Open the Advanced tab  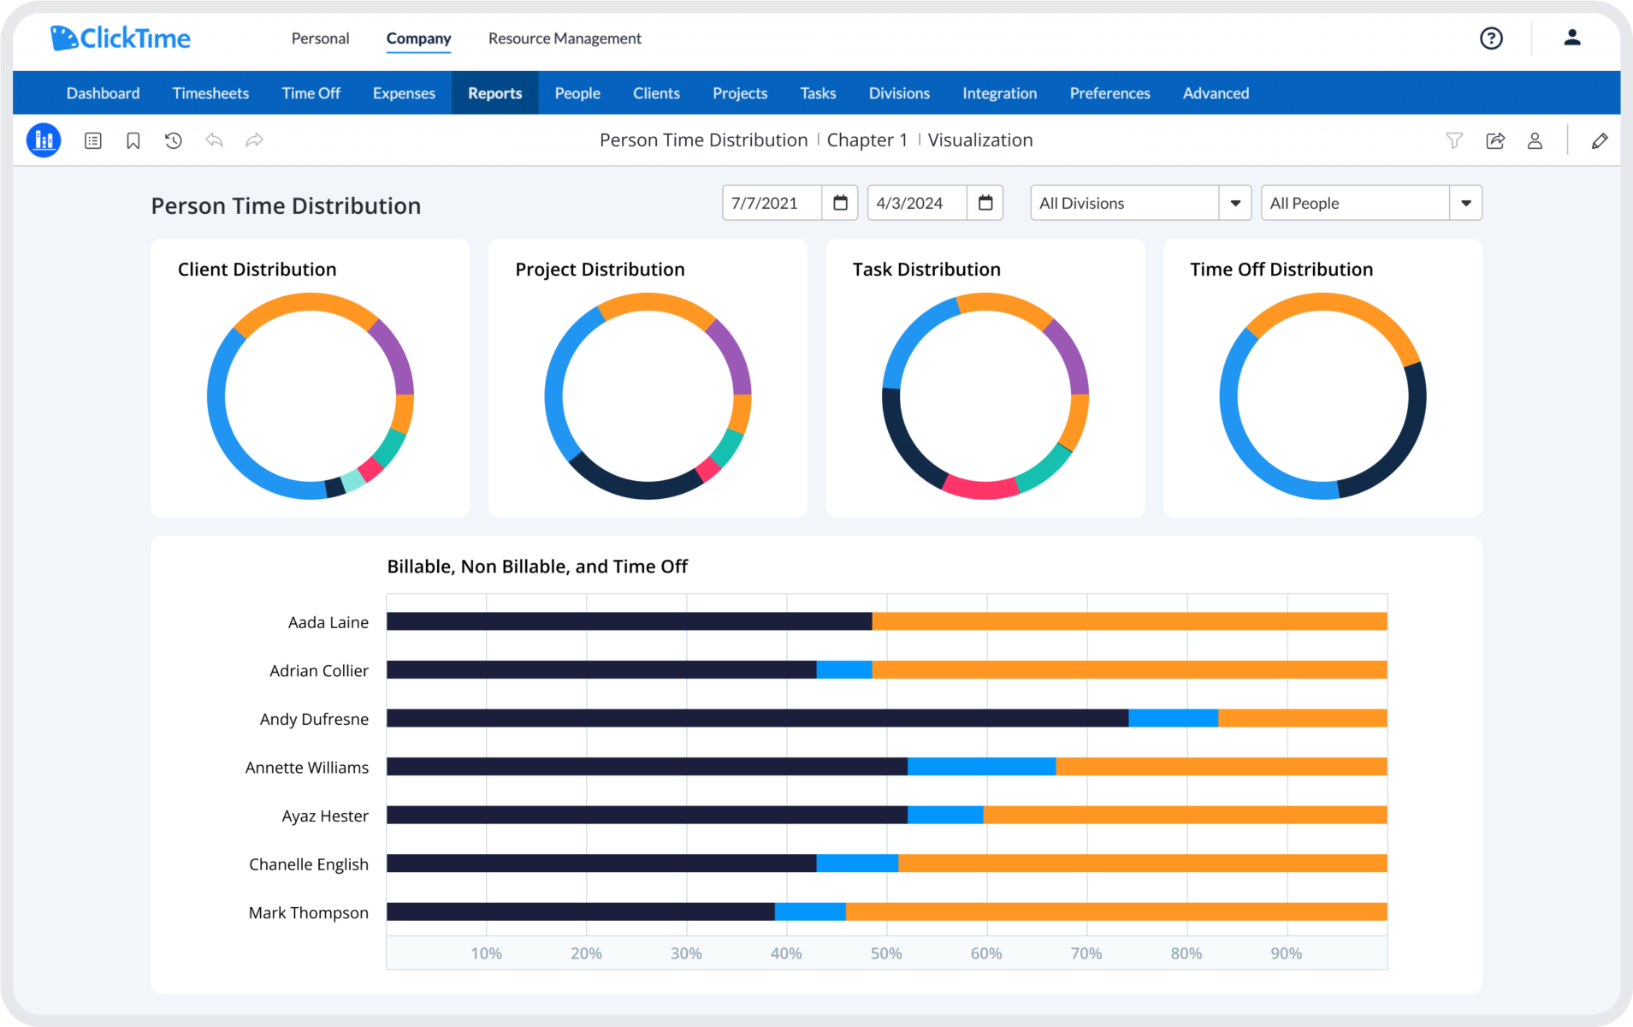point(1216,93)
